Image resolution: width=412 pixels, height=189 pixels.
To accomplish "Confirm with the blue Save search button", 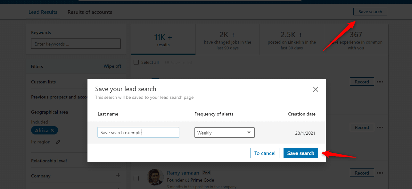I will tap(301, 153).
